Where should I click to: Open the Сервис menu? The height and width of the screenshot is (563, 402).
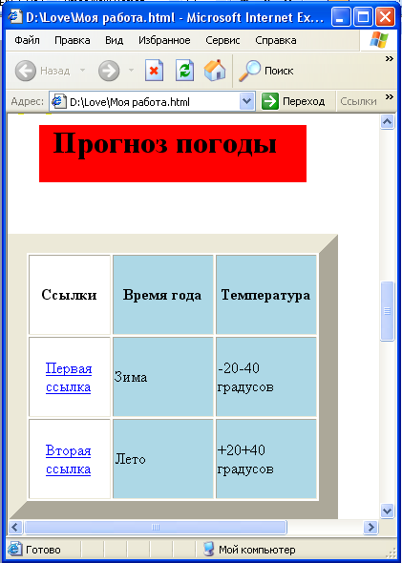(x=222, y=41)
